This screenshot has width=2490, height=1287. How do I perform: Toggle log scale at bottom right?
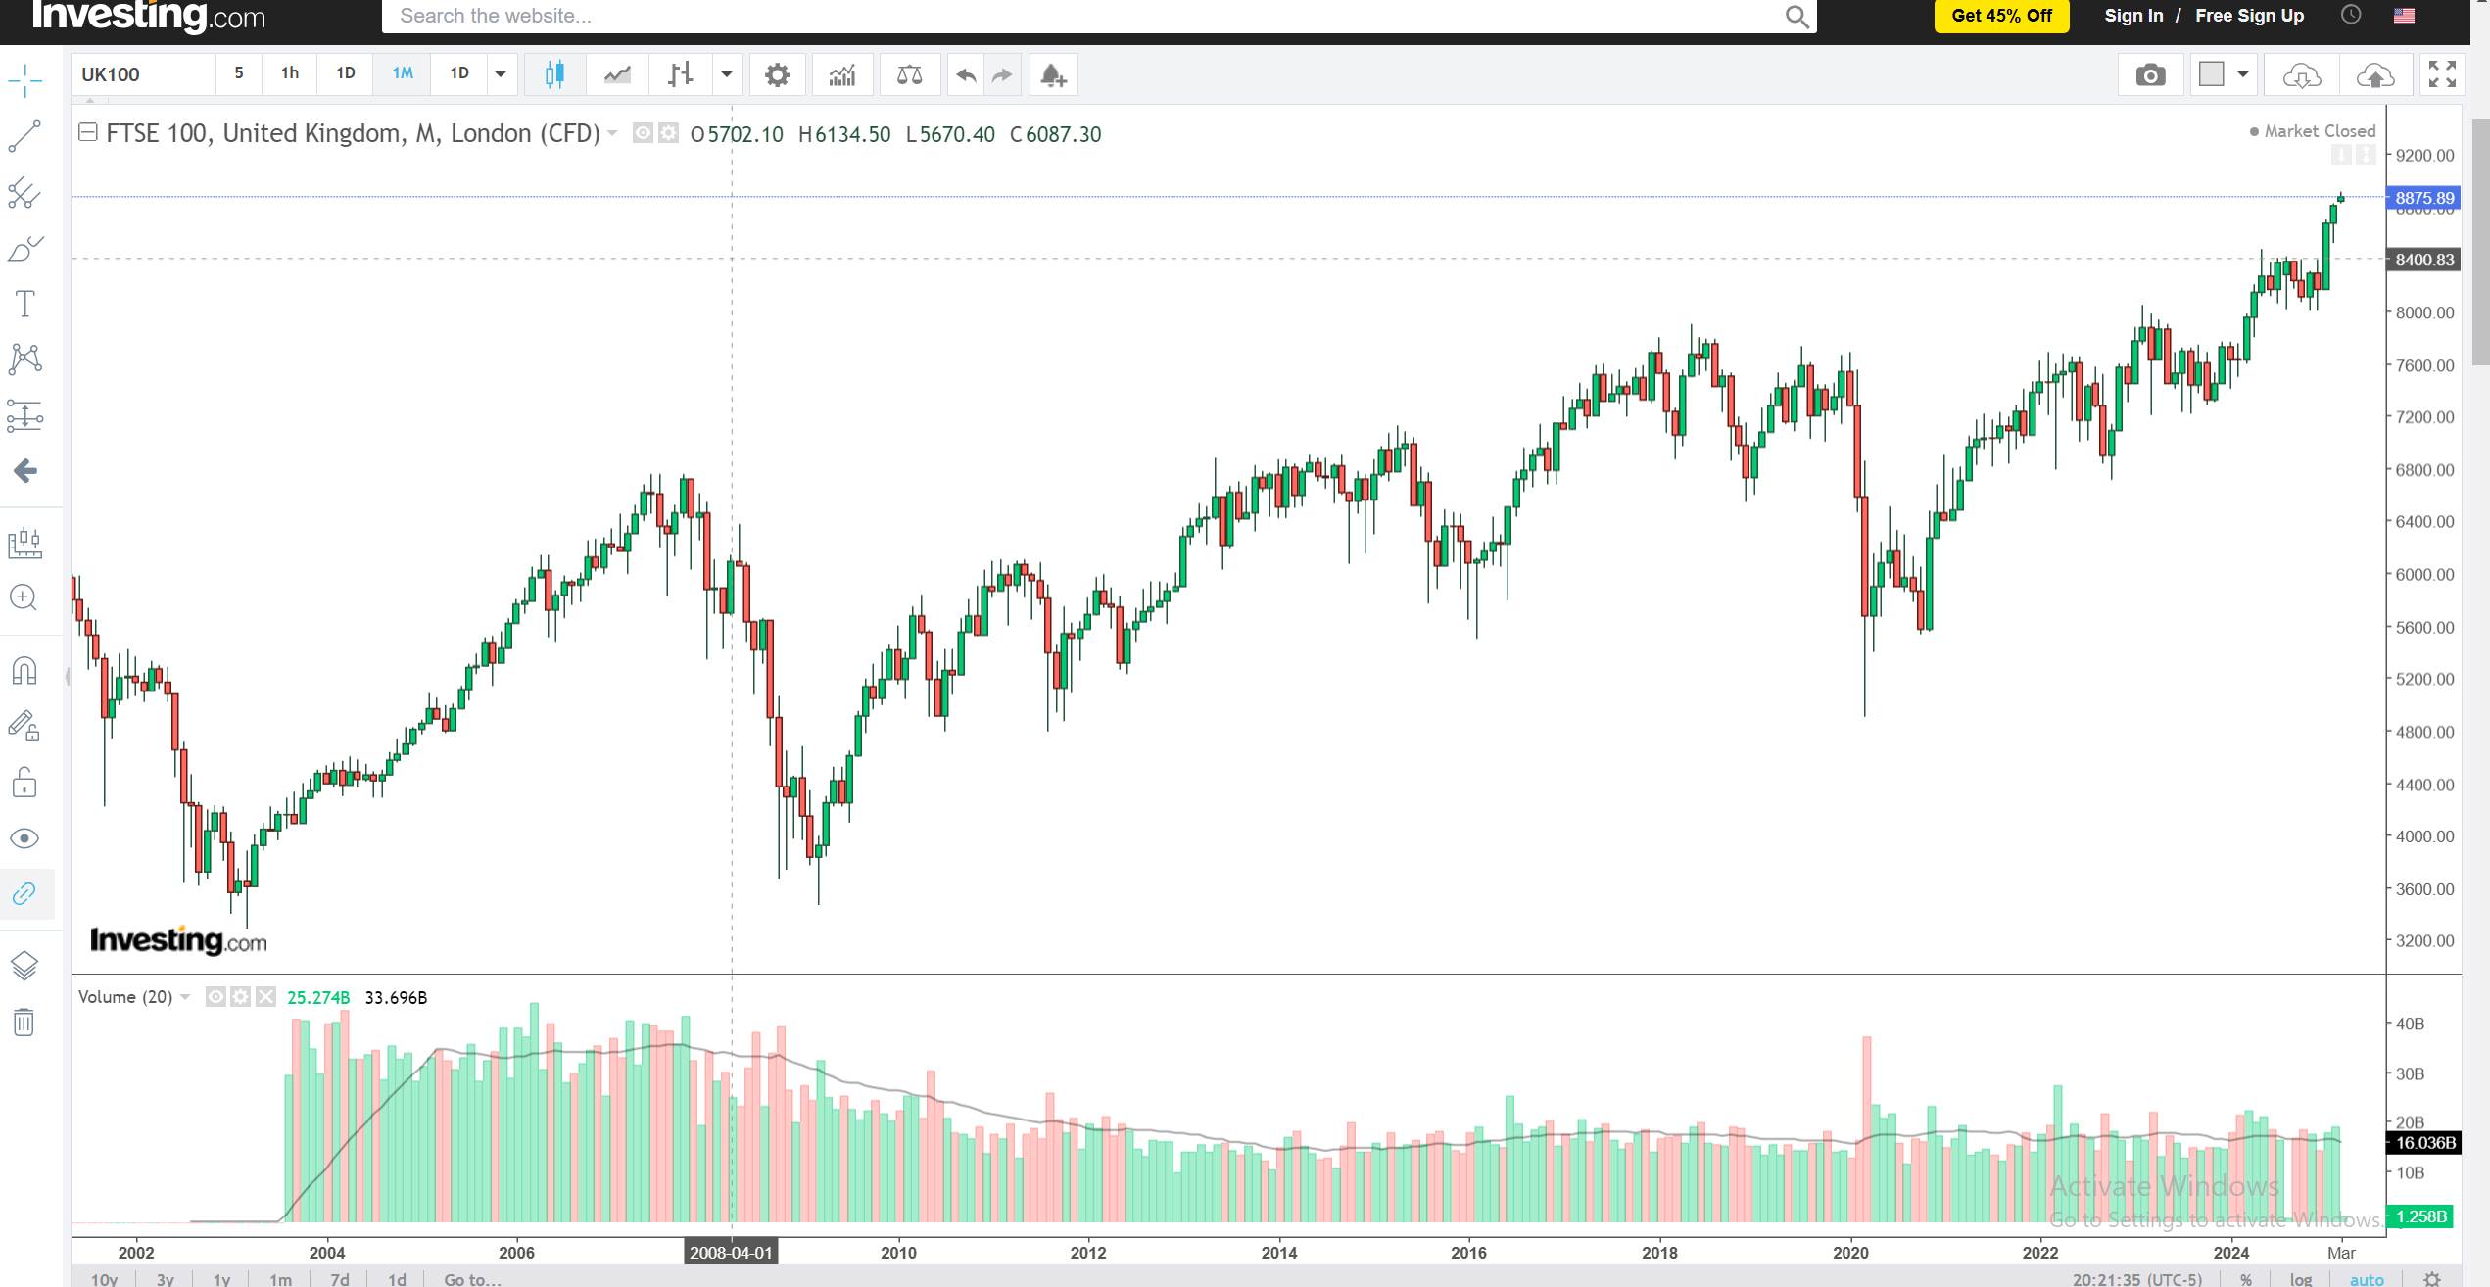click(x=2301, y=1279)
